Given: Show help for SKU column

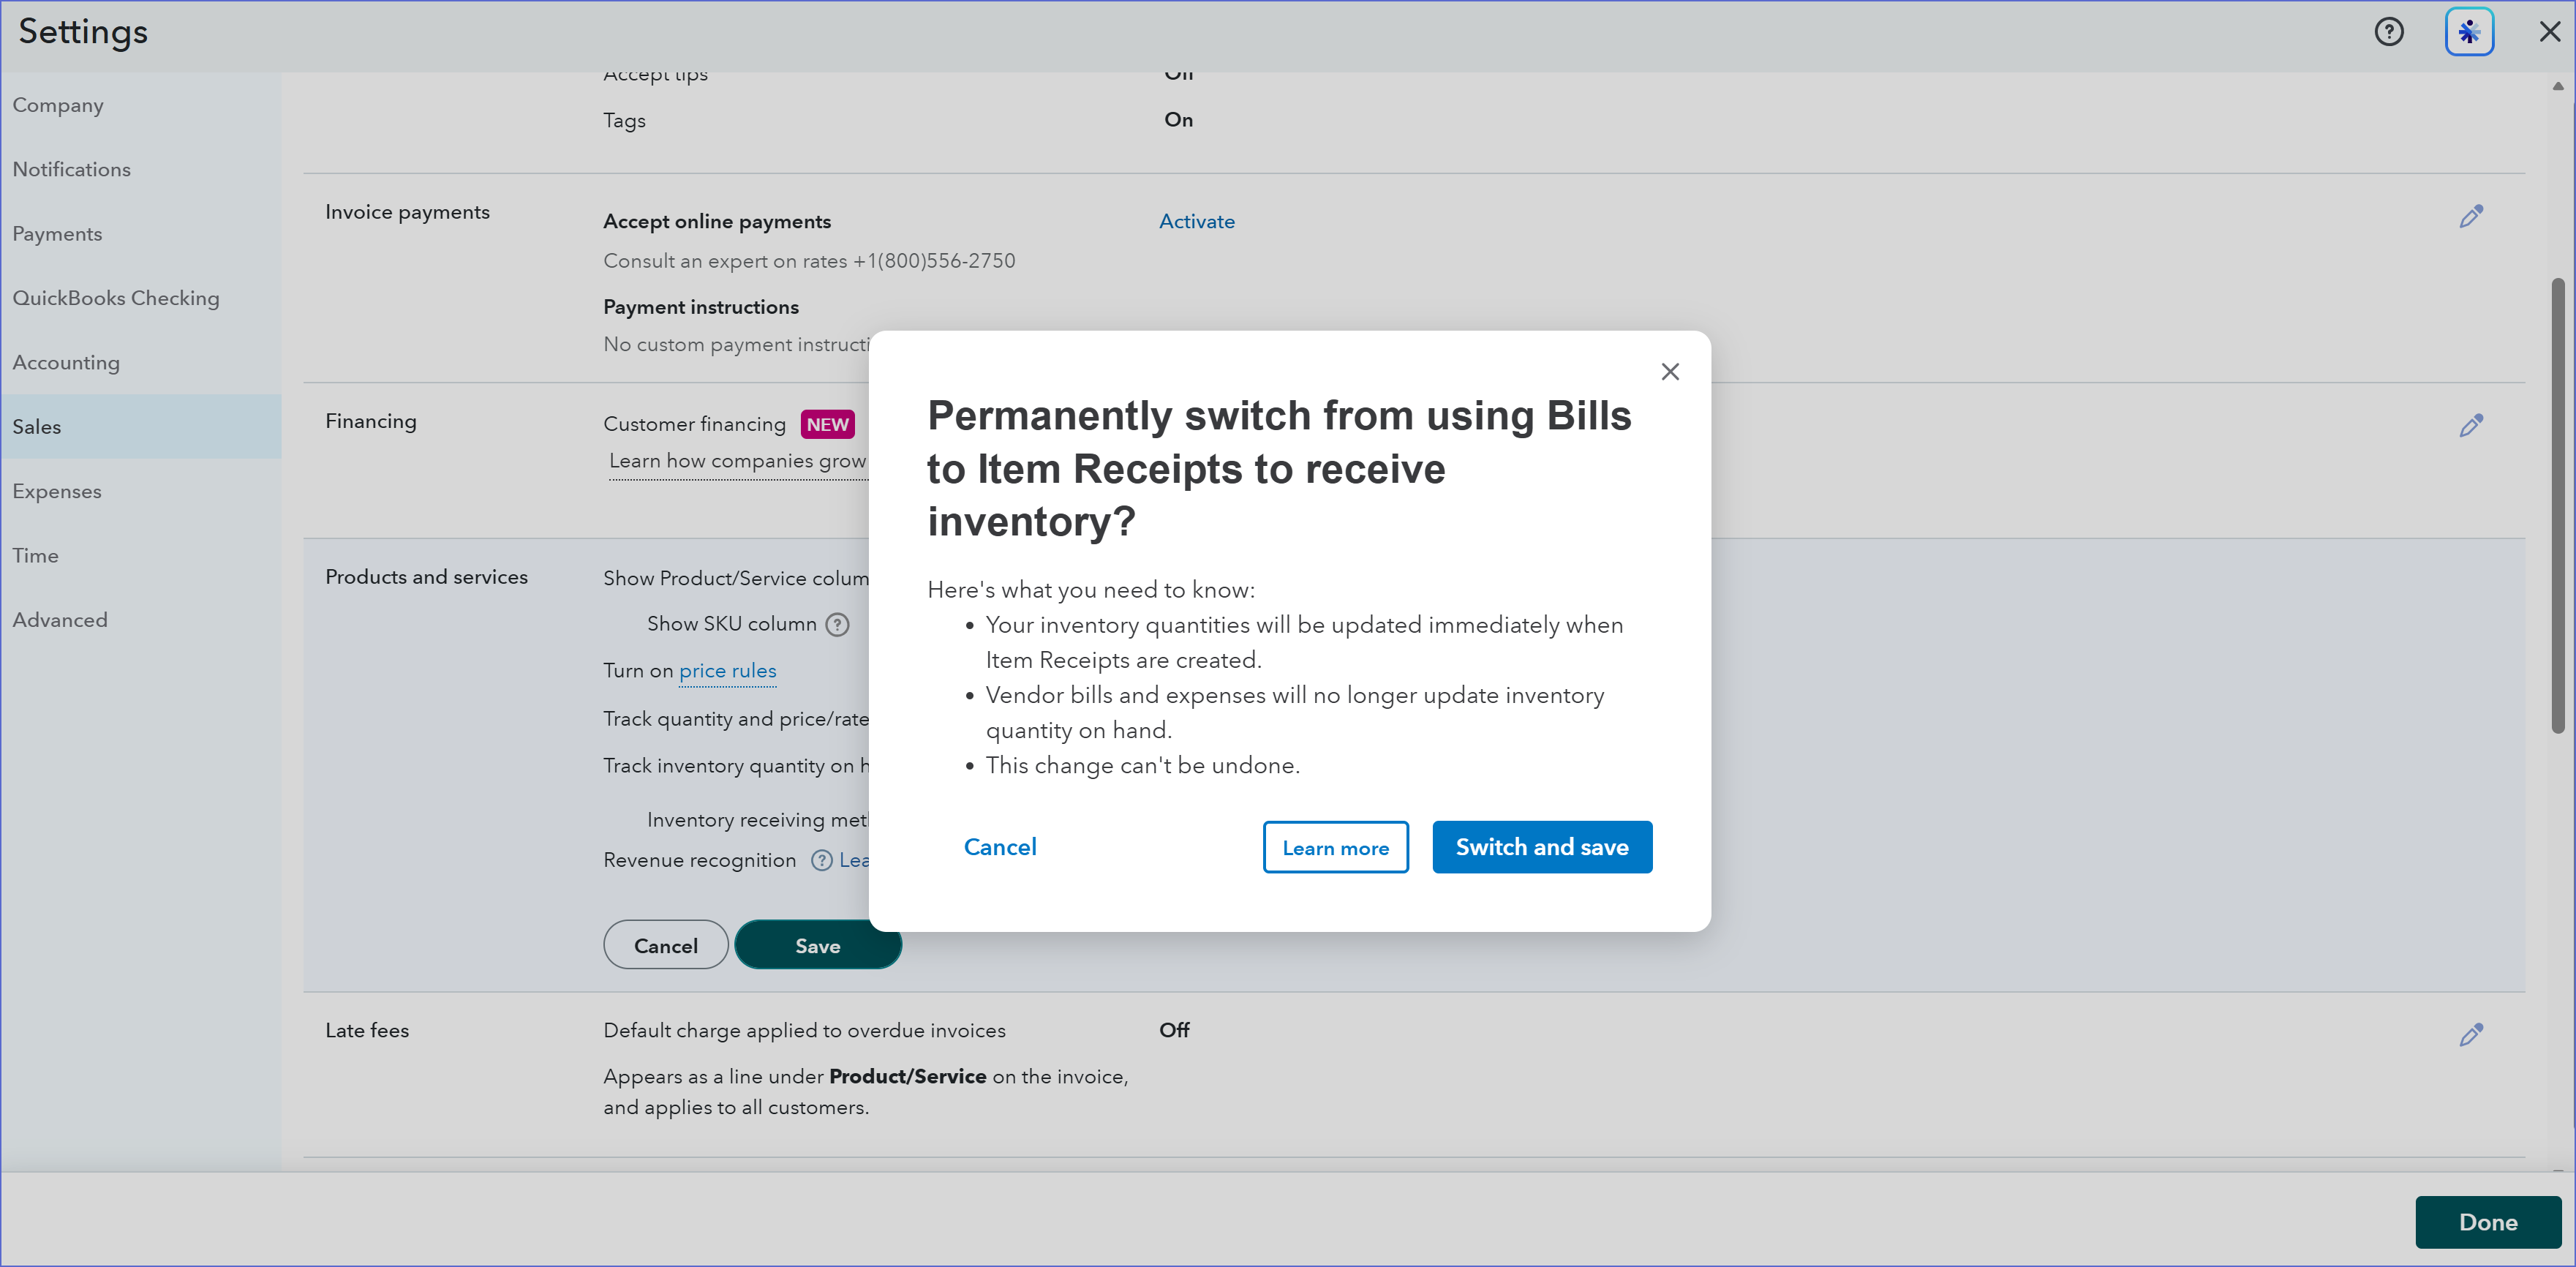Looking at the screenshot, I should pos(838,625).
